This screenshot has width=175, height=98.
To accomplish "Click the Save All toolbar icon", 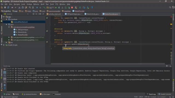I will coord(5,8).
